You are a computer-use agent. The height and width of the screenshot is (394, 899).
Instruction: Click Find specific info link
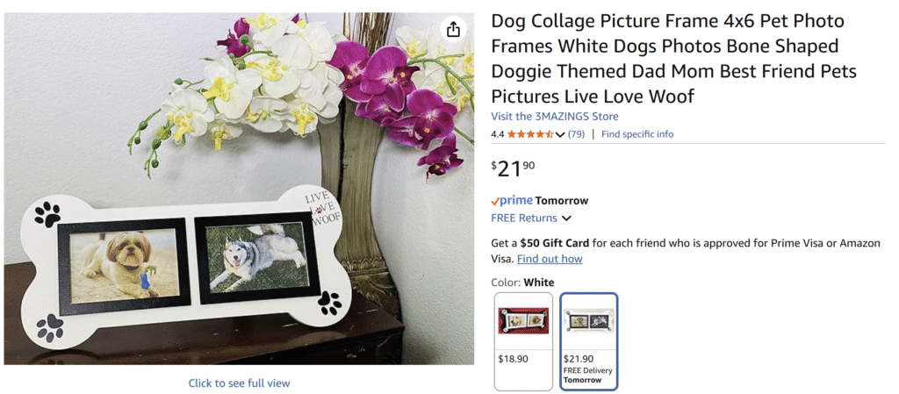pos(637,134)
